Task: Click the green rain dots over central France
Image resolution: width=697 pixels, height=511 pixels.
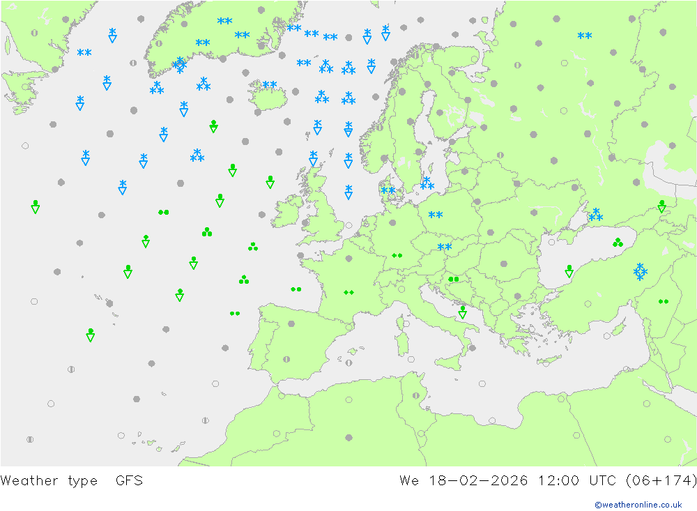Action: pyautogui.click(x=348, y=292)
